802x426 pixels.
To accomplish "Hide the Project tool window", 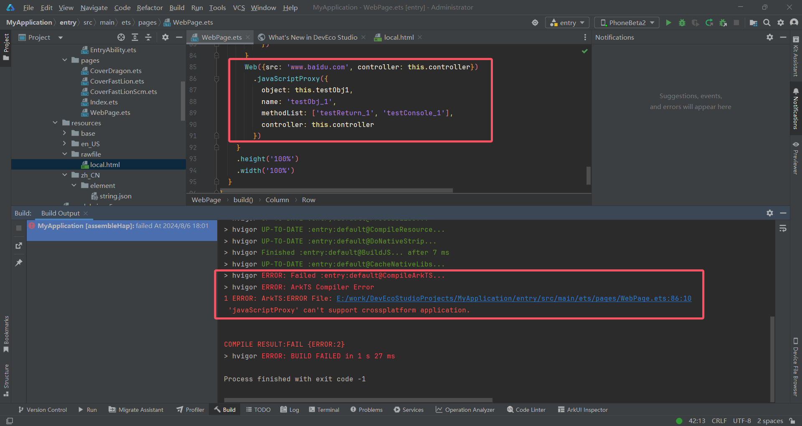I will pyautogui.click(x=179, y=37).
